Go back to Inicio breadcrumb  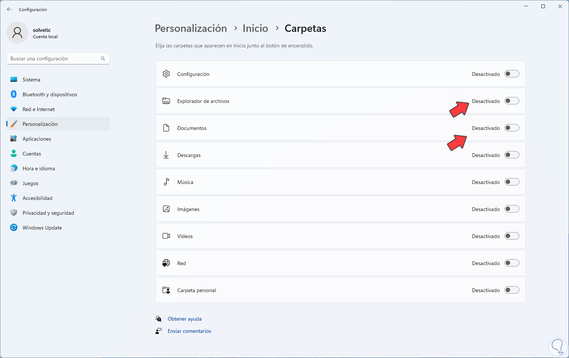255,29
